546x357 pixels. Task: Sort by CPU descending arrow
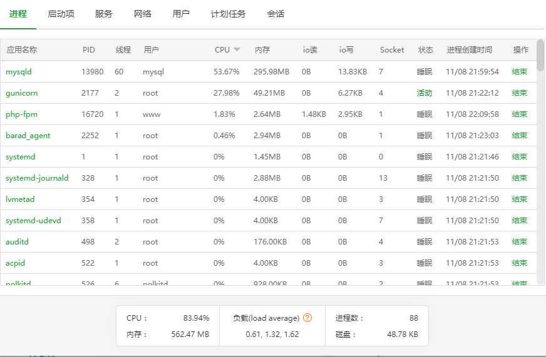click(x=237, y=49)
